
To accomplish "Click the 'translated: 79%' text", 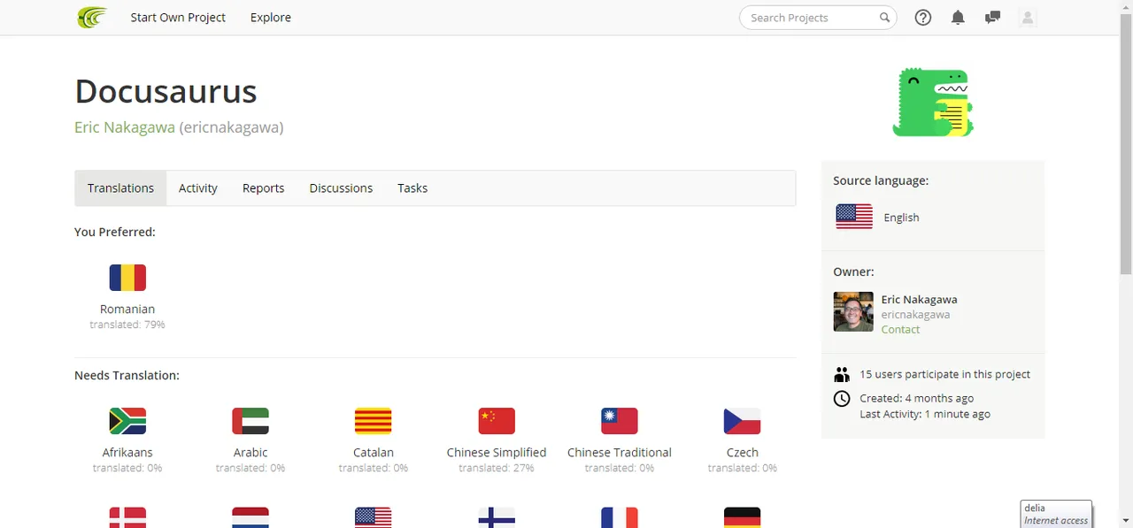I will [127, 325].
